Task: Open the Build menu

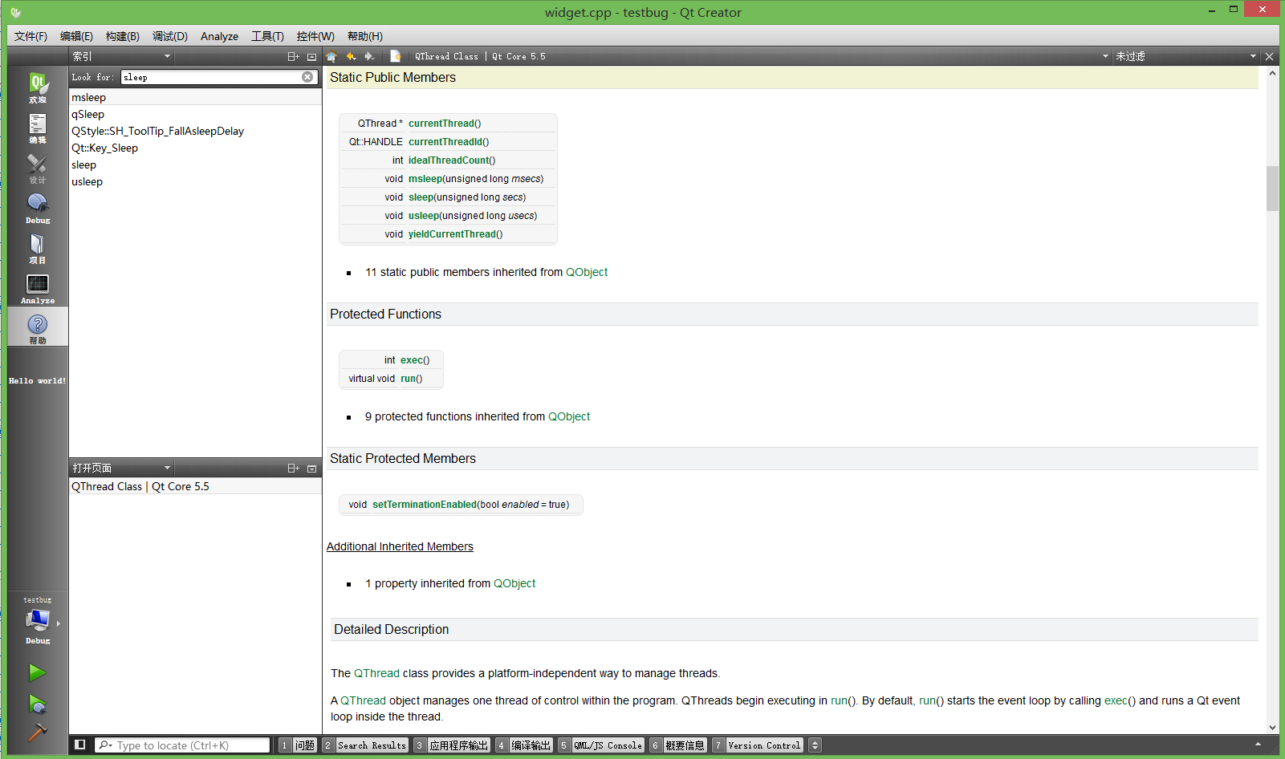Action: [123, 36]
